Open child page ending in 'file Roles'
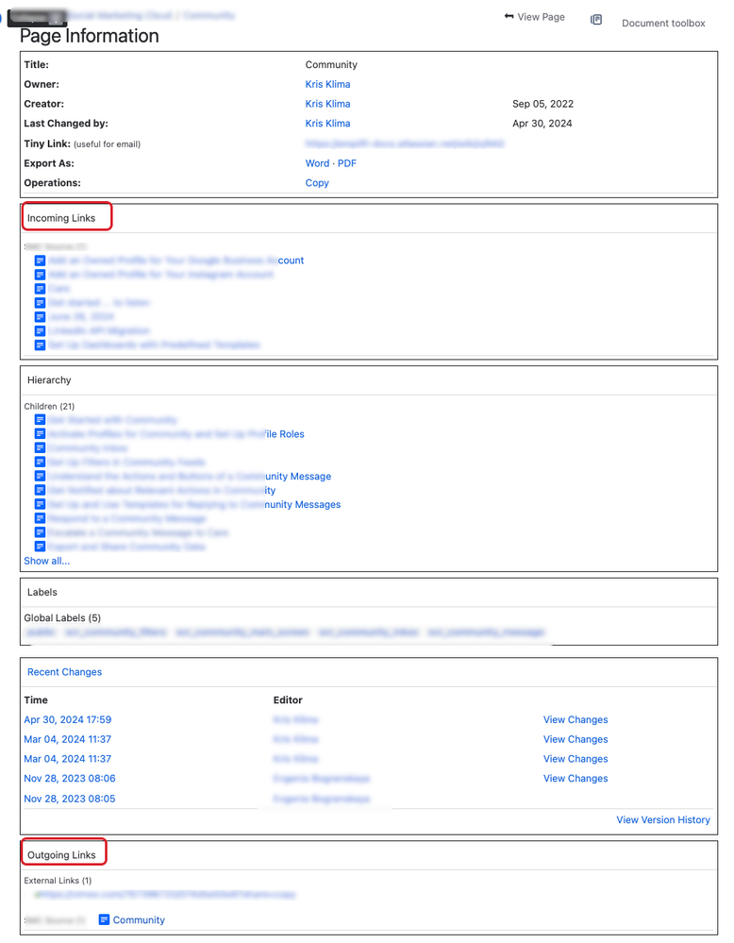734x943 pixels. [176, 433]
